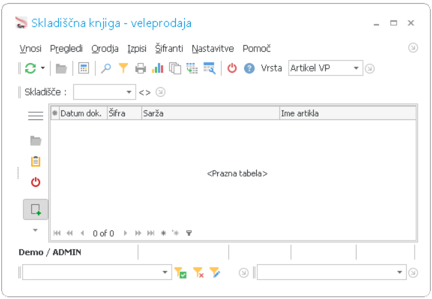Image resolution: width=432 pixels, height=299 pixels.
Task: Clear filter with red X funnel
Action: pyautogui.click(x=198, y=273)
